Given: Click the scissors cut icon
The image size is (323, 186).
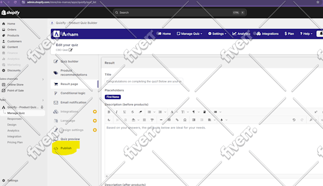Looking at the screenshot, I should (117, 120).
